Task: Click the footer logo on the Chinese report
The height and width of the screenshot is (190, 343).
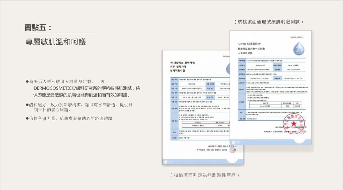Action: click(x=236, y=142)
